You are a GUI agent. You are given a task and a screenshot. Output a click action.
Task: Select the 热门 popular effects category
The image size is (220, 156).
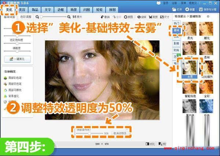(176, 23)
